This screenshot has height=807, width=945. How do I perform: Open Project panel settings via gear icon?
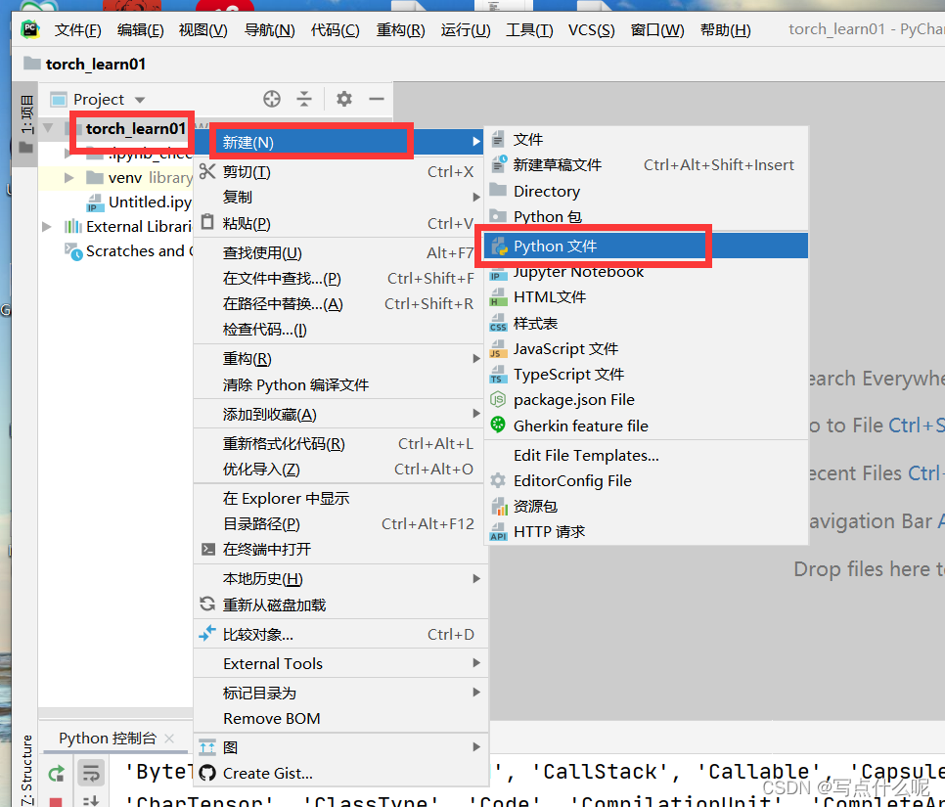[x=343, y=99]
